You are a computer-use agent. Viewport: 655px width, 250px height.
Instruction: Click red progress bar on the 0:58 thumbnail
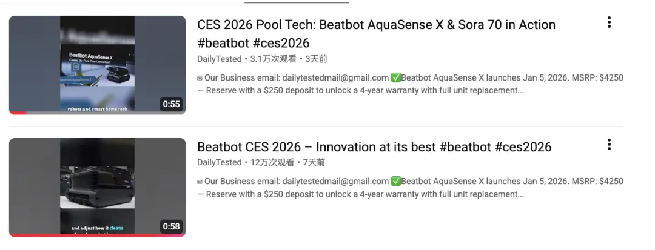point(97,235)
